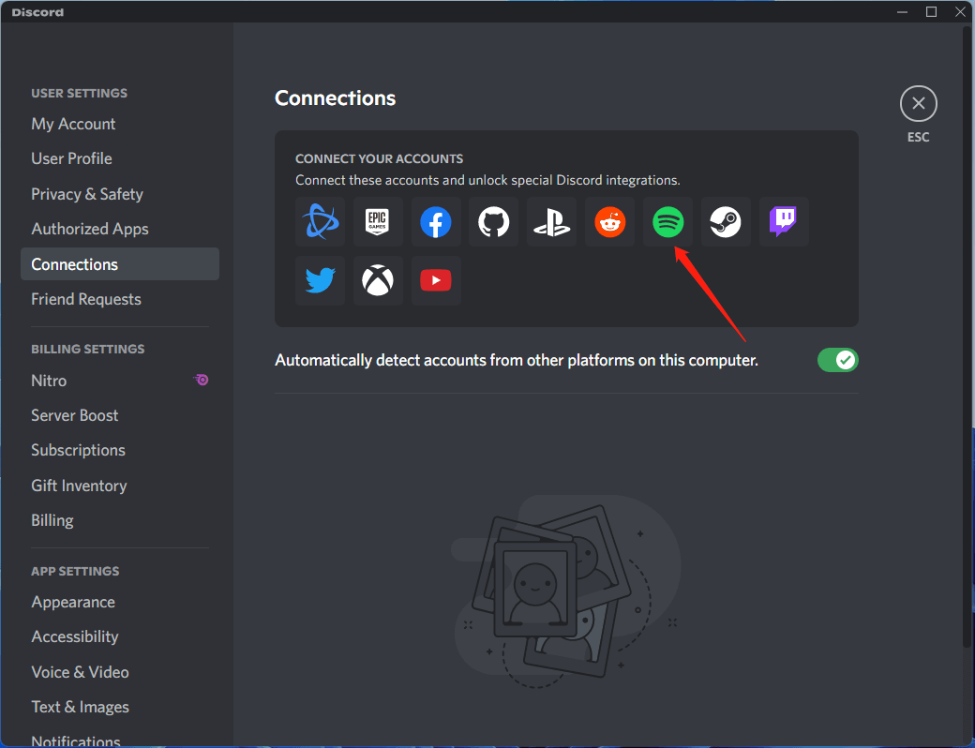Connect Steam account icon
This screenshot has height=748, width=975.
pyautogui.click(x=726, y=222)
